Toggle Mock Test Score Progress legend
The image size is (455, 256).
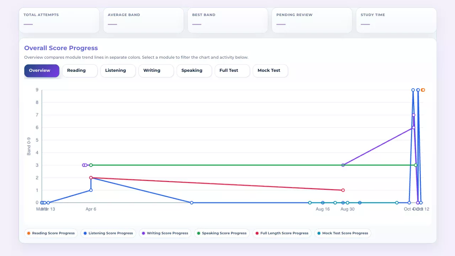point(343,233)
